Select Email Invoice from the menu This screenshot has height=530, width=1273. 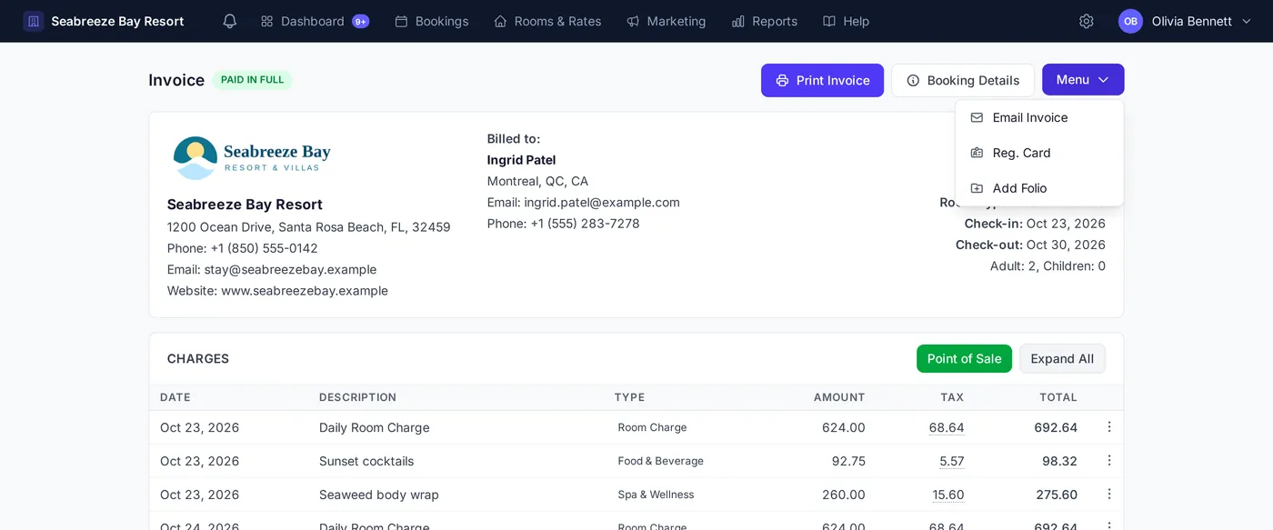(1039, 117)
